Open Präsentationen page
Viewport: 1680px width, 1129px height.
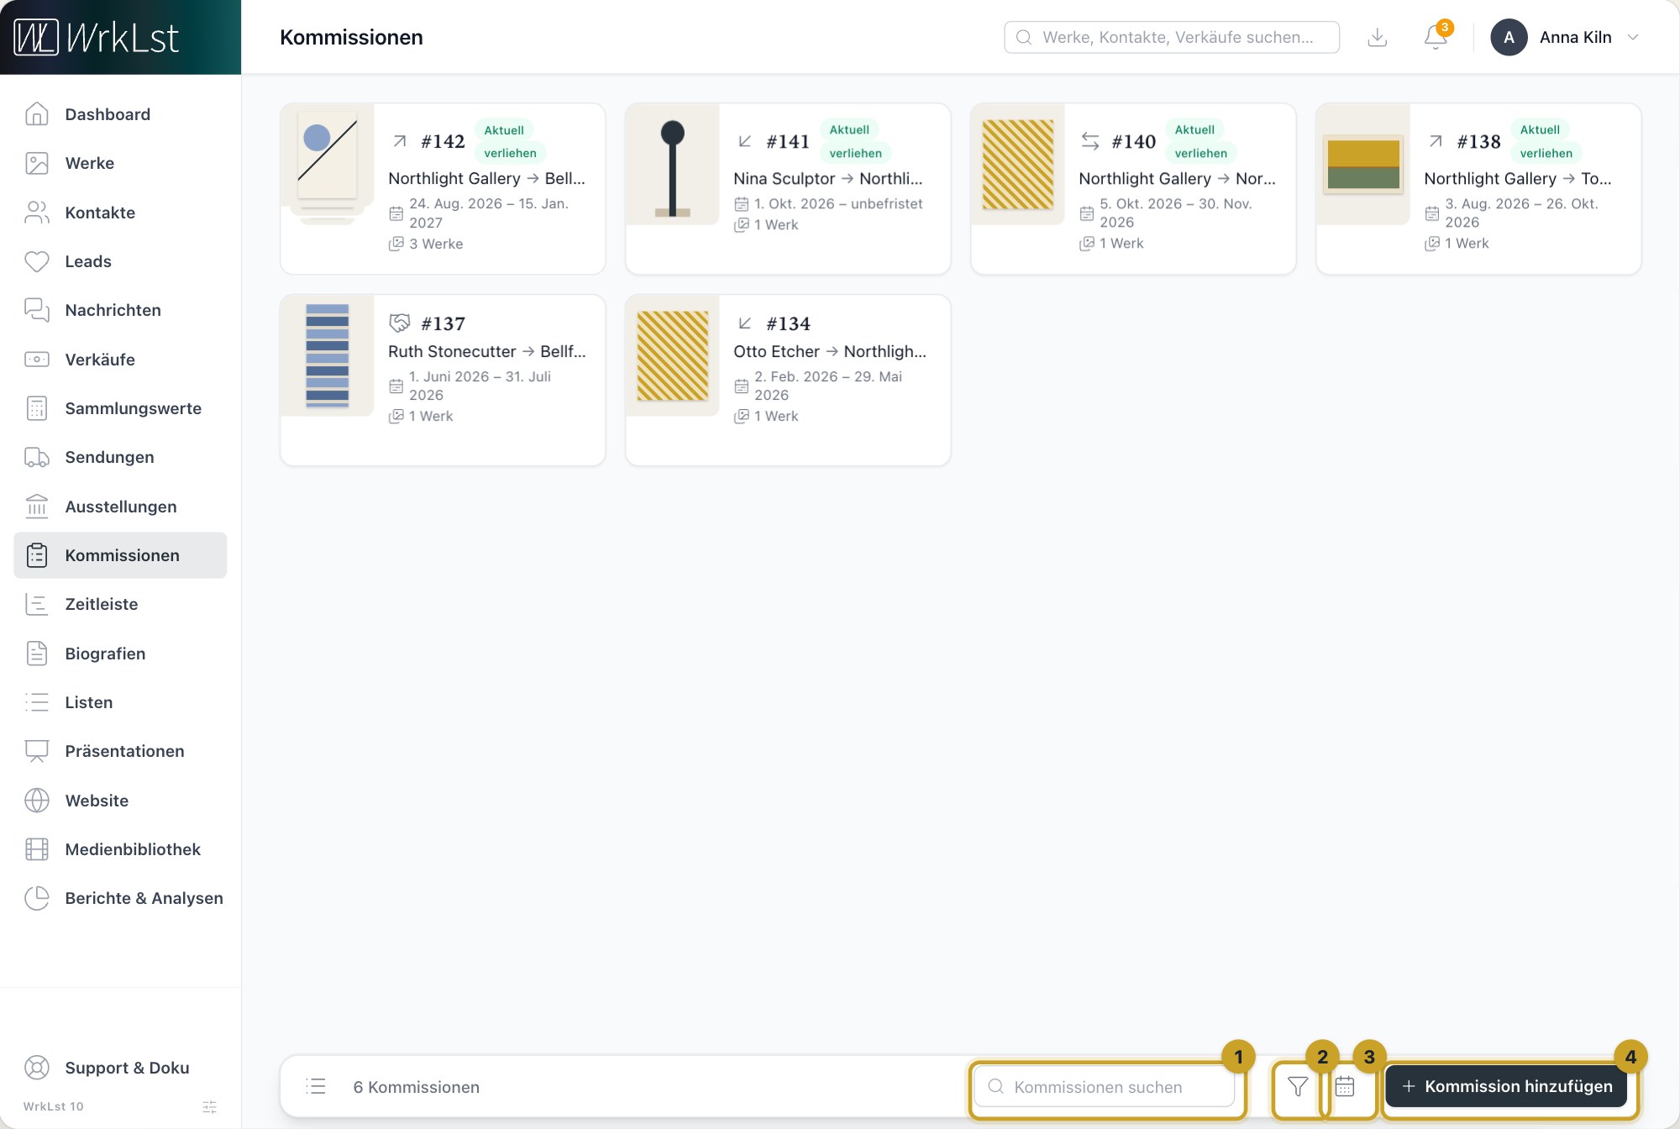[120, 751]
